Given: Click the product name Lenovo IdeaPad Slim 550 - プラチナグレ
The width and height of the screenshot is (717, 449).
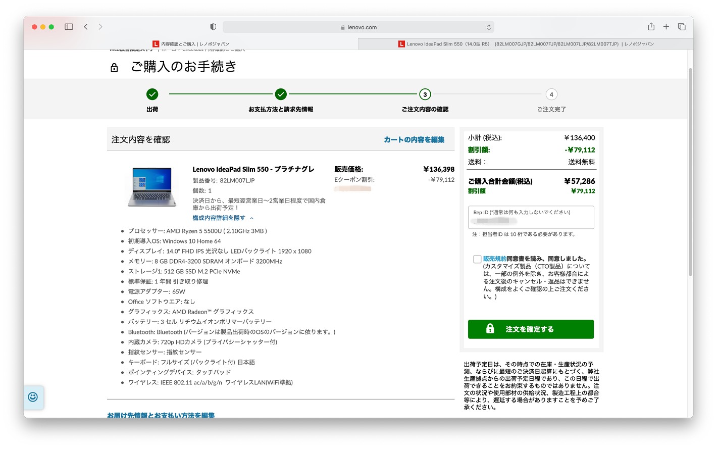Looking at the screenshot, I should [x=253, y=169].
